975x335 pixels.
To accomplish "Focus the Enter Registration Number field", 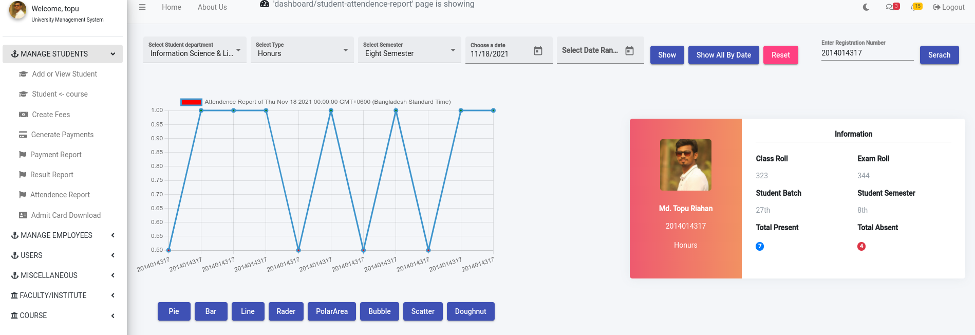I will [x=867, y=53].
